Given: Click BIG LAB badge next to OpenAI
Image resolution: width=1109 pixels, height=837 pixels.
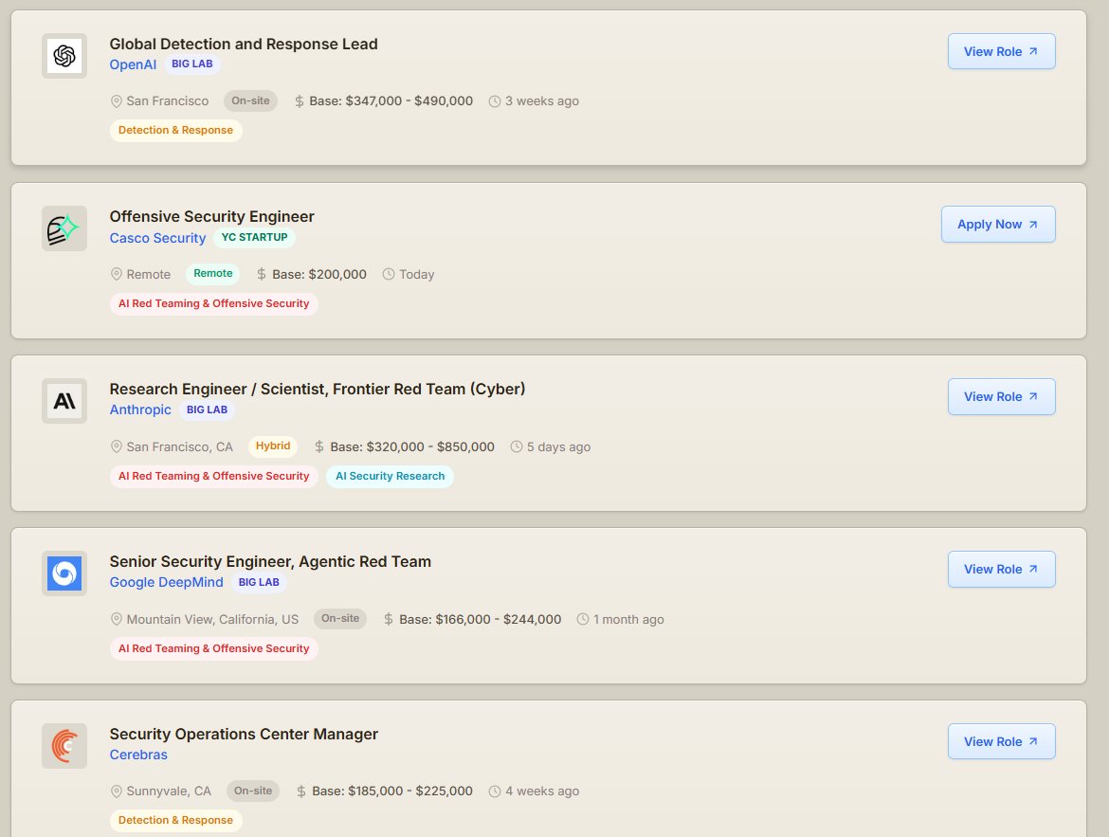Looking at the screenshot, I should pos(192,64).
